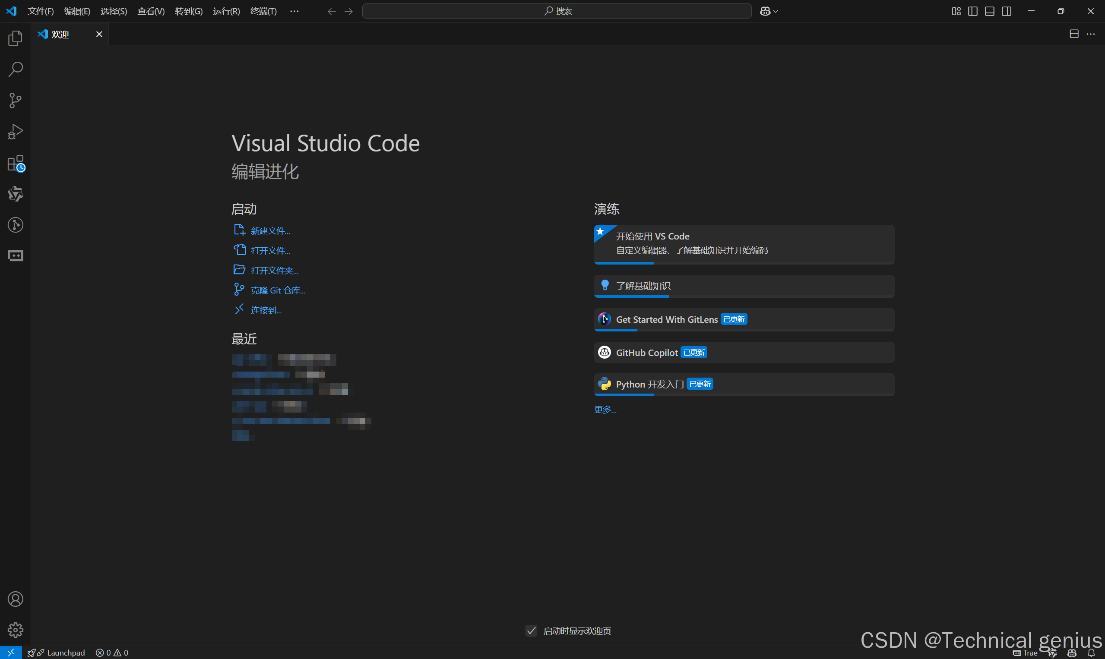Toggle the panel layout button
The image size is (1105, 659).
coord(989,11)
